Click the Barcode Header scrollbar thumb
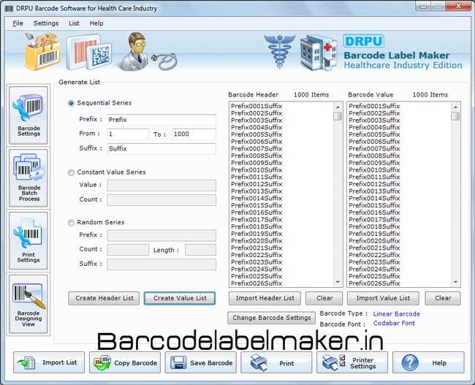This screenshot has width=475, height=385. 338,116
